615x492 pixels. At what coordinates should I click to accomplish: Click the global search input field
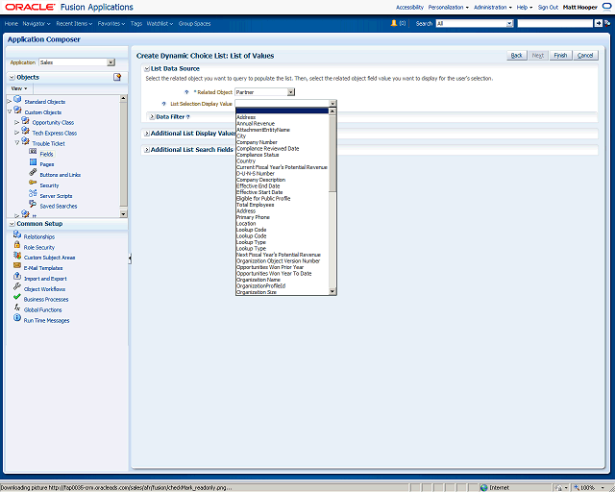click(x=555, y=23)
